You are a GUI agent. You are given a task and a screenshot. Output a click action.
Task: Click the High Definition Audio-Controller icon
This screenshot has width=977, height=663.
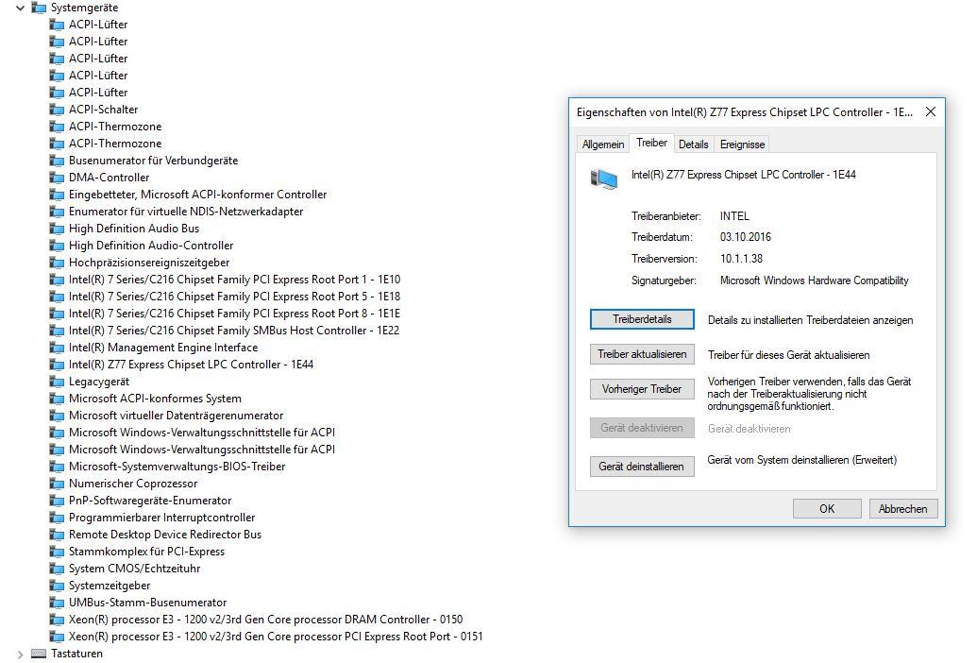[57, 246]
